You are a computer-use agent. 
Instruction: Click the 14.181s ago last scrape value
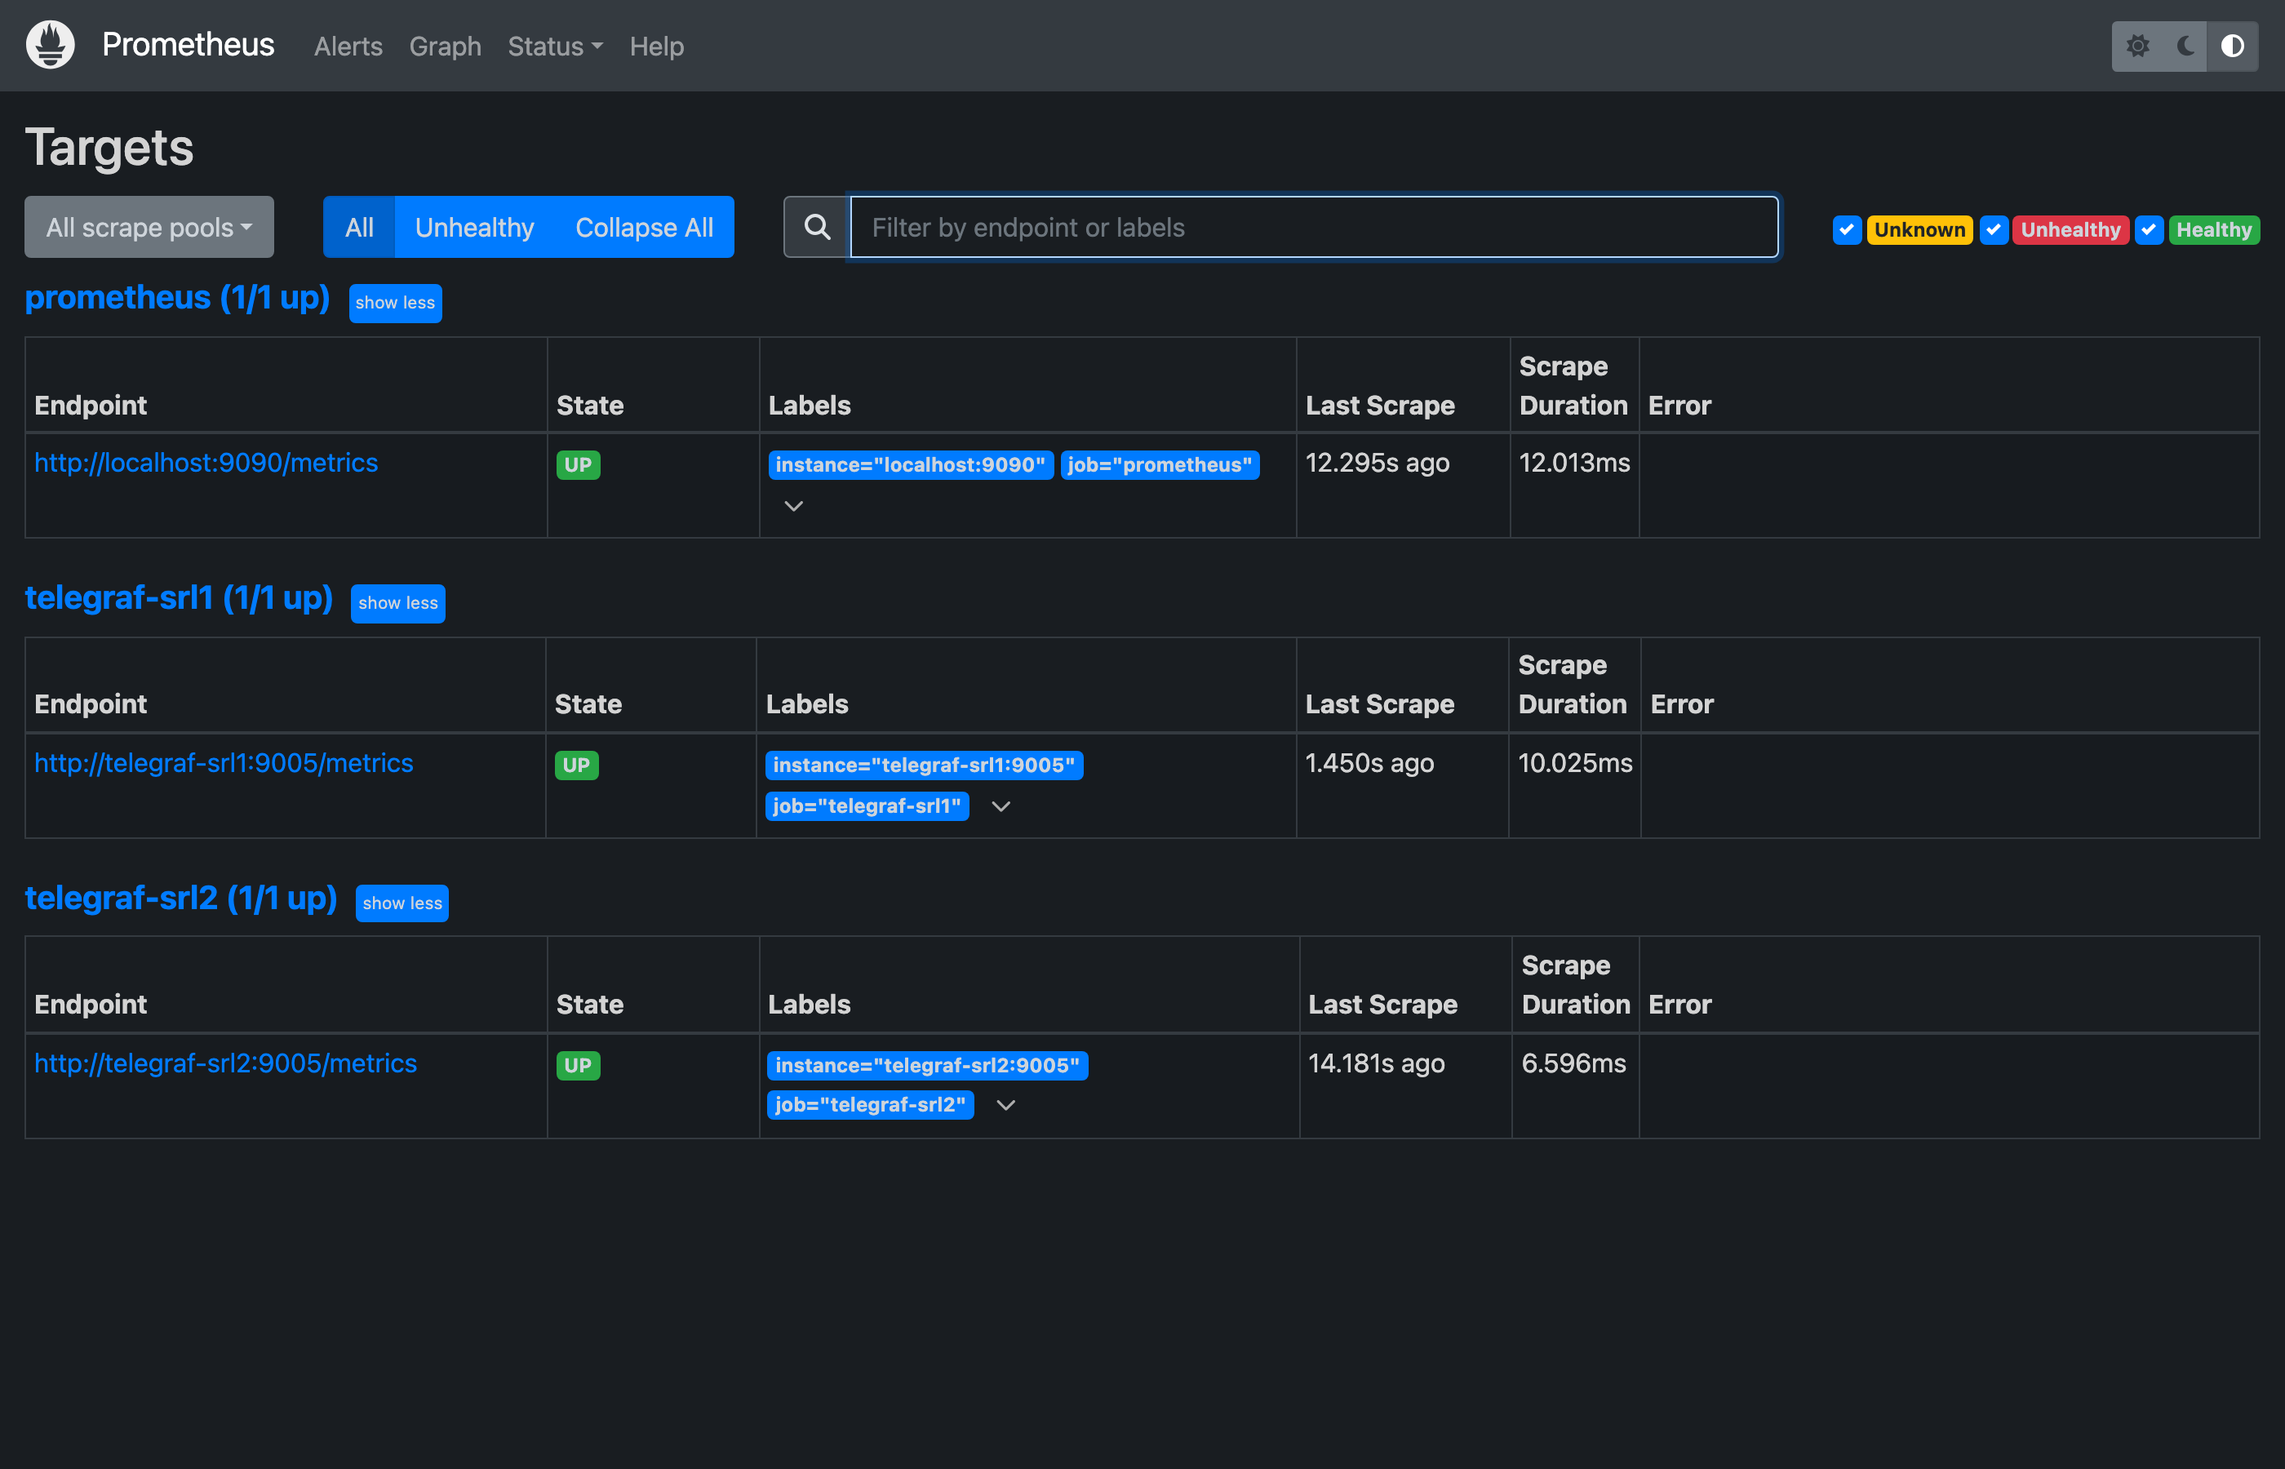coord(1376,1063)
